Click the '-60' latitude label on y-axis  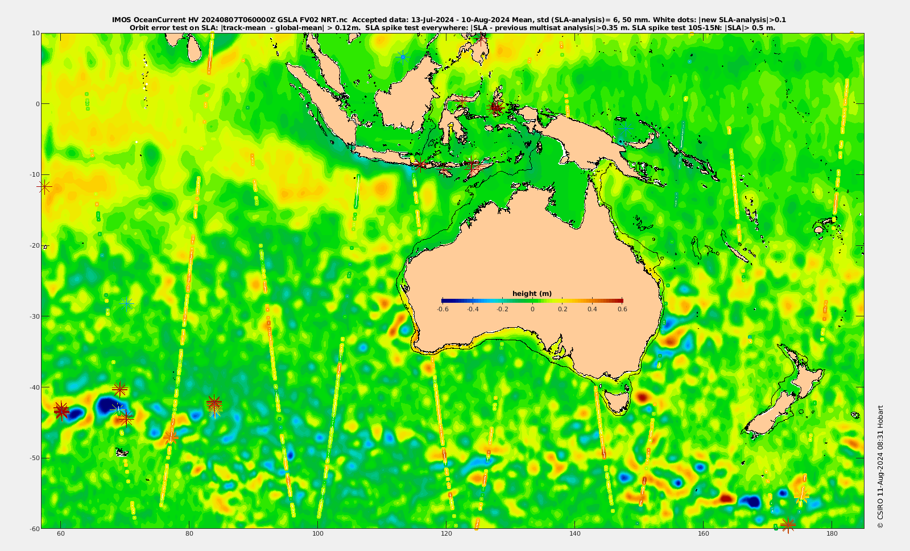(34, 528)
